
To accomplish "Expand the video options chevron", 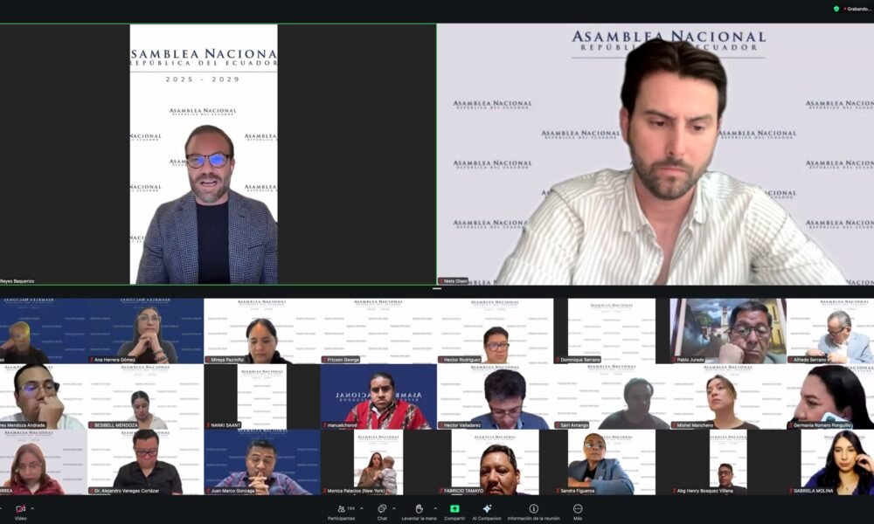I will pos(32,508).
